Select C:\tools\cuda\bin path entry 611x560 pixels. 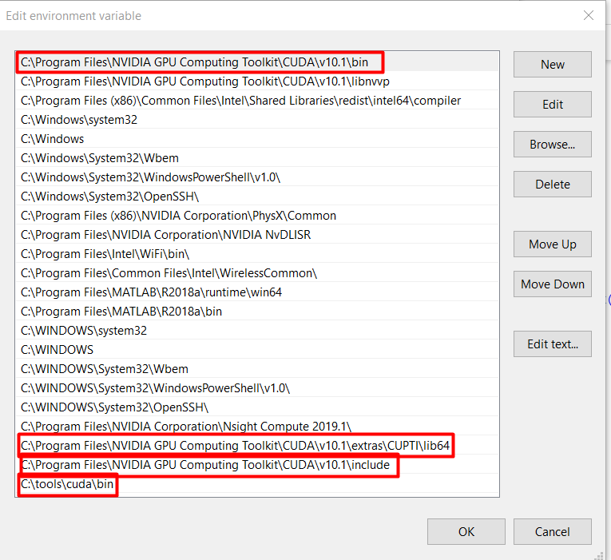point(257,483)
